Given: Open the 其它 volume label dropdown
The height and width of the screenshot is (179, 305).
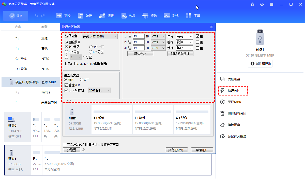Looking at the screenshot, I should click(185, 48).
